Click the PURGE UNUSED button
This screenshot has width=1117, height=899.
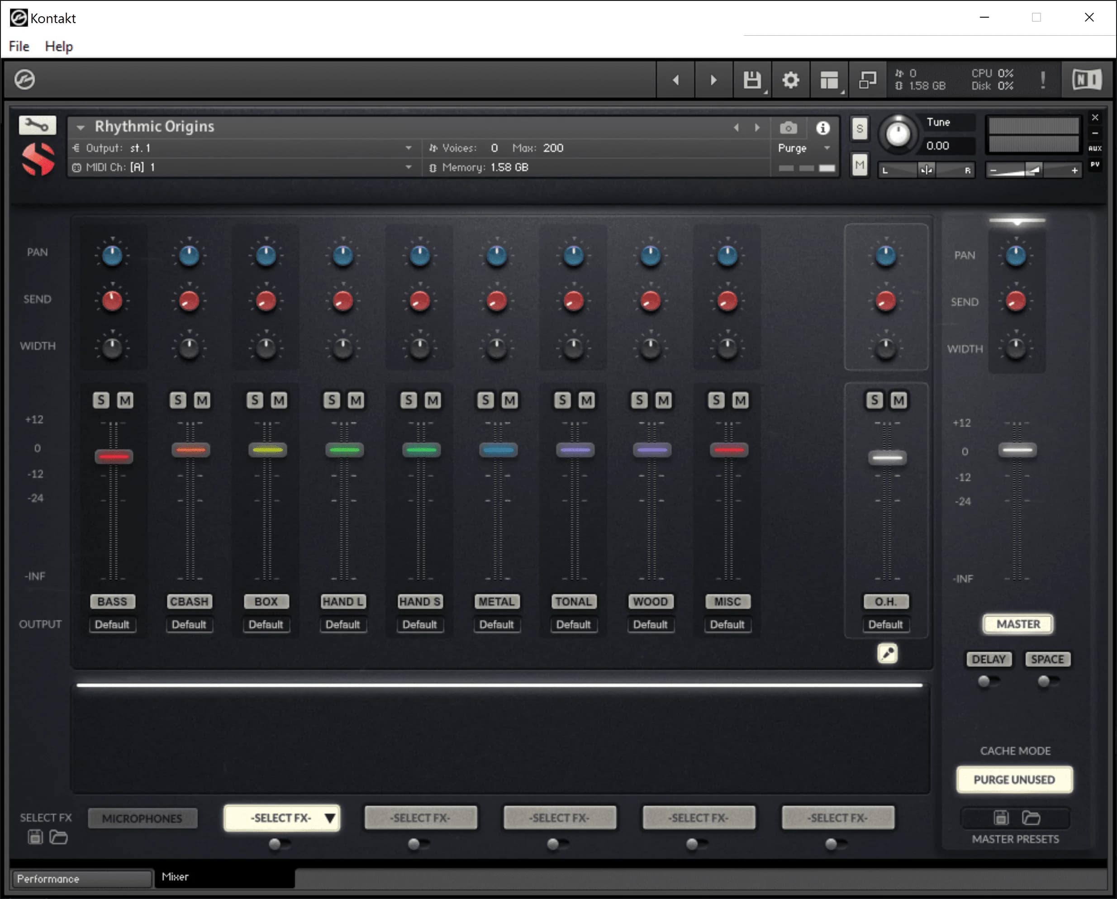point(1014,779)
